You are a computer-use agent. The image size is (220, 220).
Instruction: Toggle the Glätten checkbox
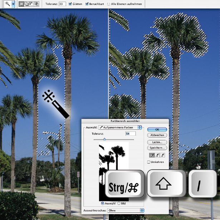(70, 4)
